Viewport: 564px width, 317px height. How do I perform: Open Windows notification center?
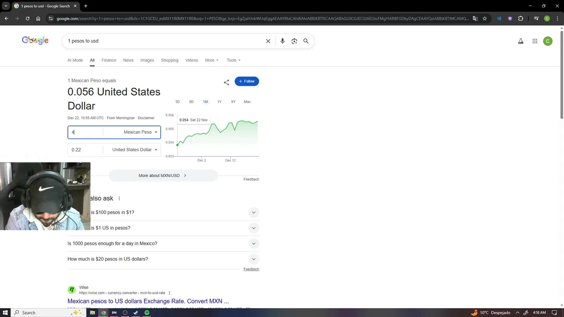tap(554, 313)
